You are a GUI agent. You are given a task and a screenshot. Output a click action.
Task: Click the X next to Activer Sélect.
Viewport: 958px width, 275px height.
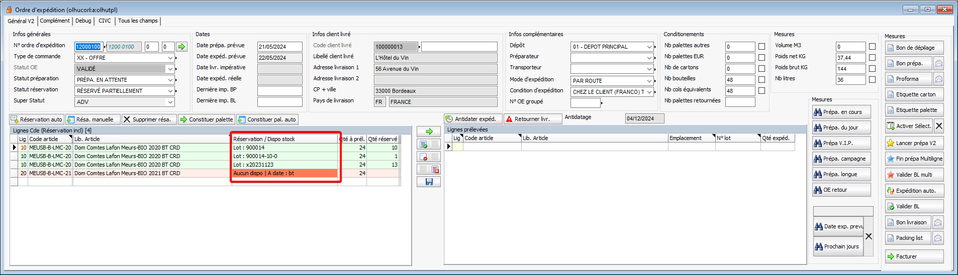939,126
